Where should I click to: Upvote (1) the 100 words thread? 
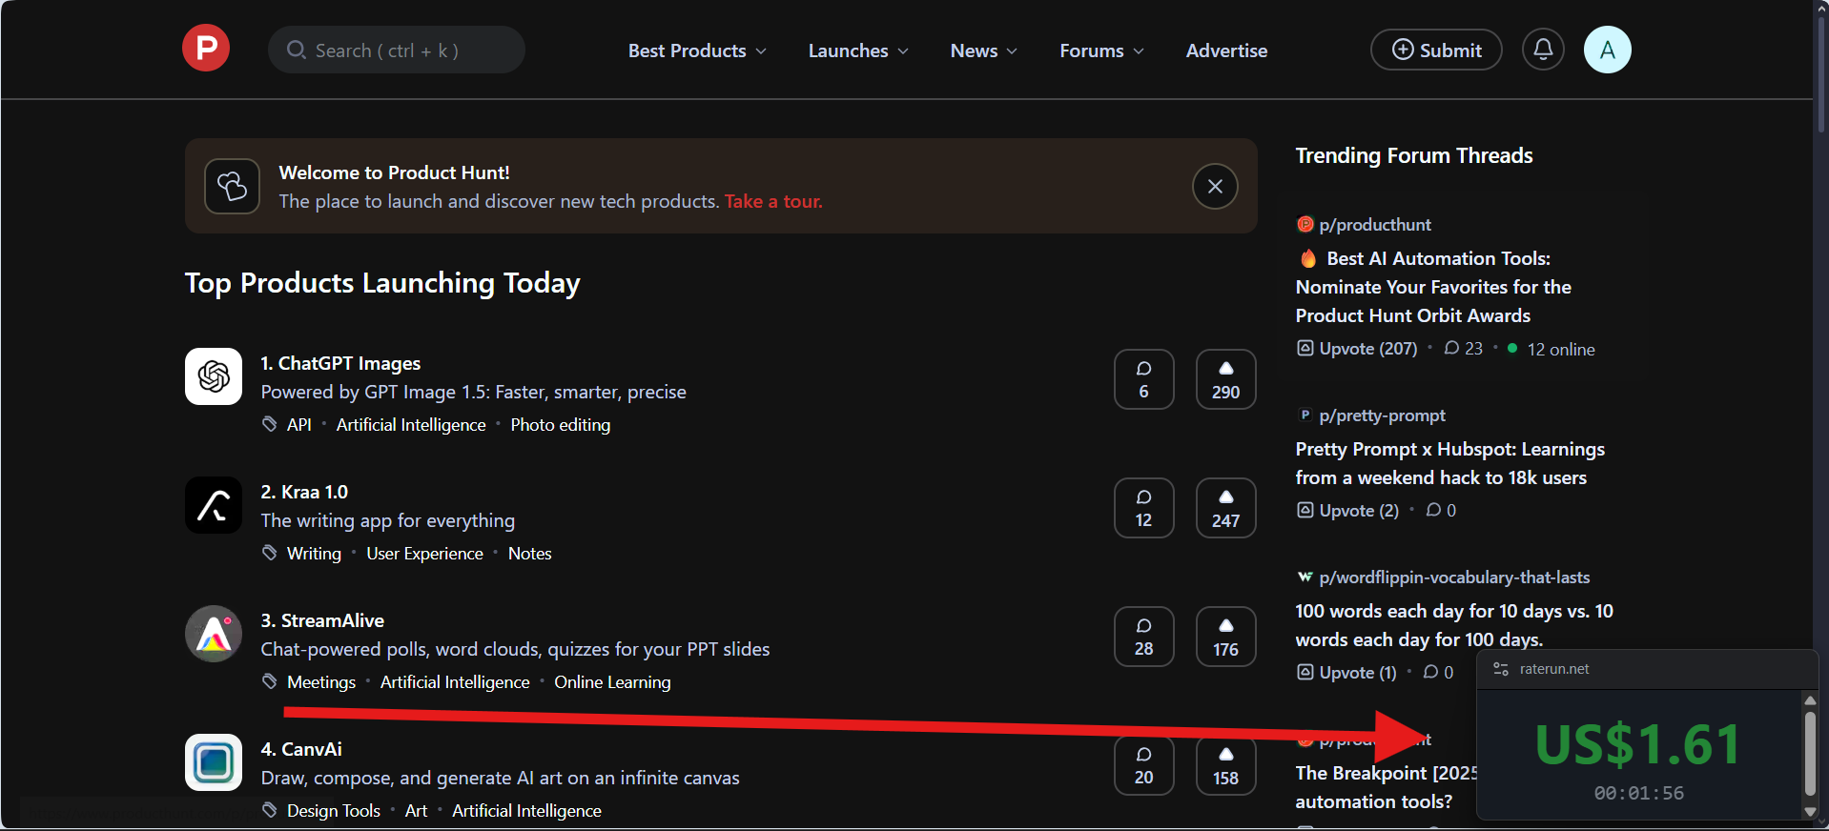[1346, 673]
